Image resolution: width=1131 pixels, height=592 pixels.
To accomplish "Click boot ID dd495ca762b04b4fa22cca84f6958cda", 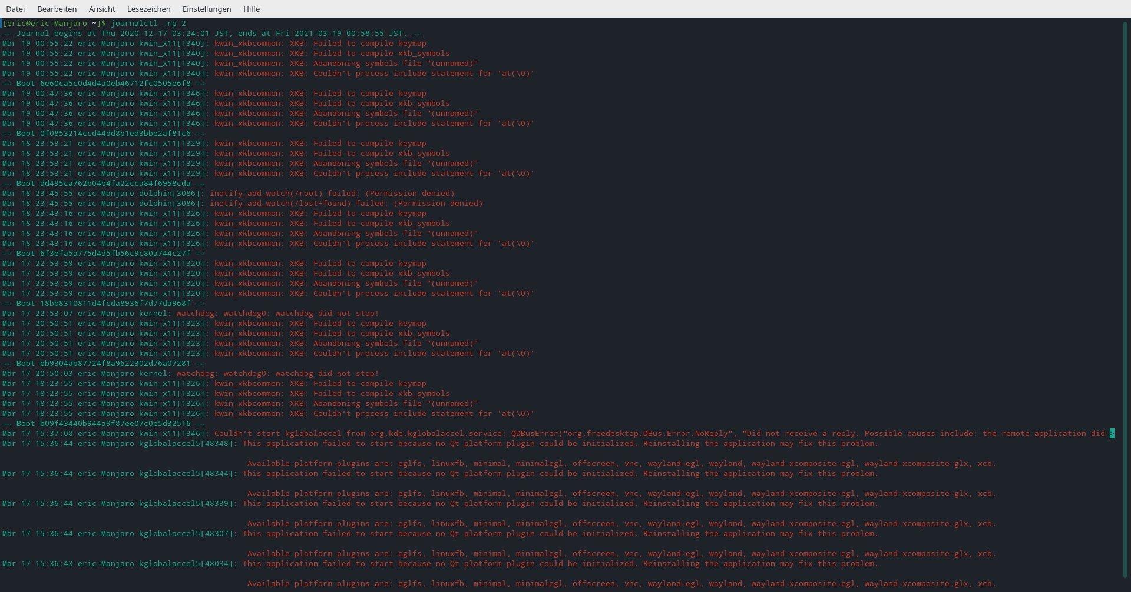I will point(115,184).
